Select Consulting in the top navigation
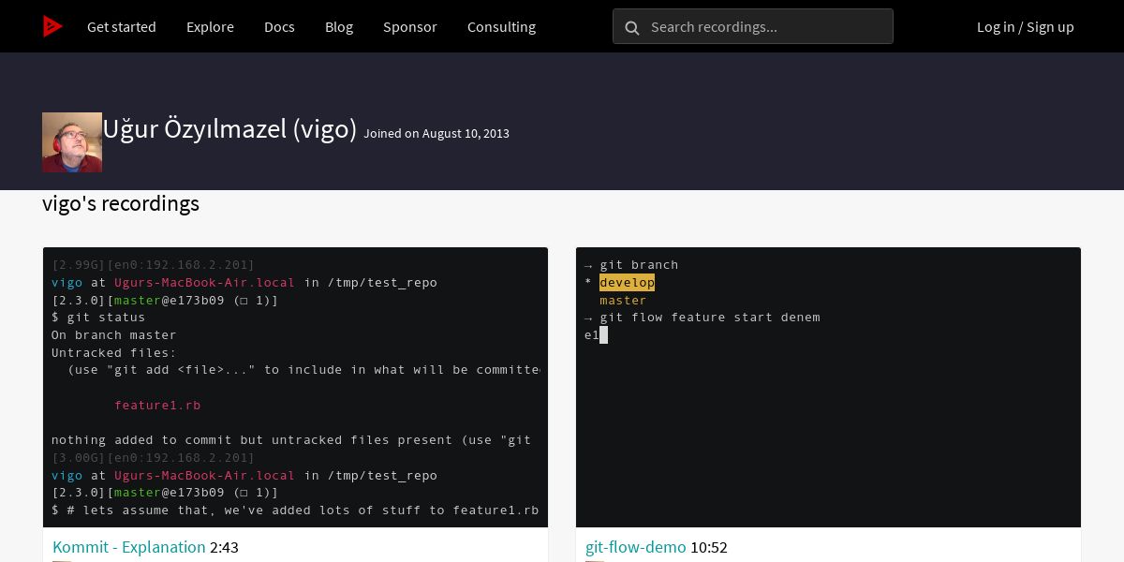Image resolution: width=1124 pixels, height=562 pixels. coord(501,27)
